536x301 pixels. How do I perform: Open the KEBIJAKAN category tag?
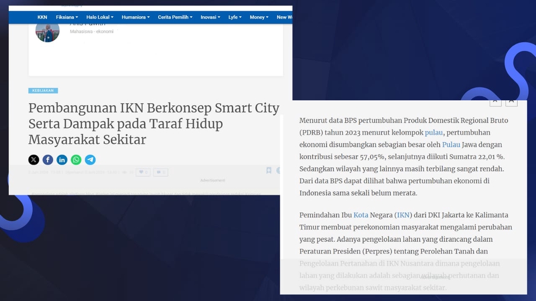43,90
